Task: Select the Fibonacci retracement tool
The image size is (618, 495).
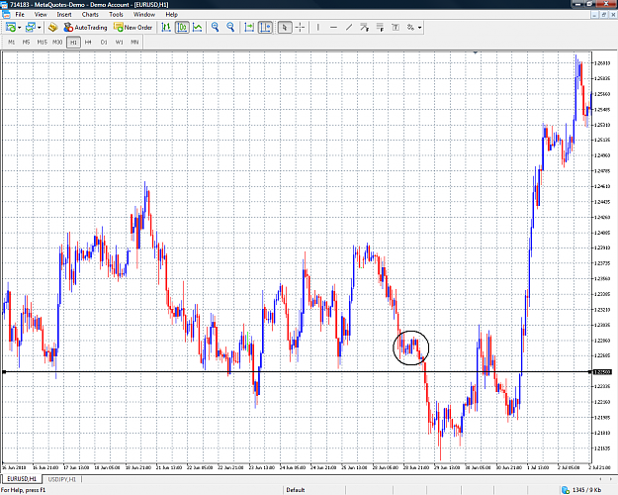Action: [x=380, y=28]
